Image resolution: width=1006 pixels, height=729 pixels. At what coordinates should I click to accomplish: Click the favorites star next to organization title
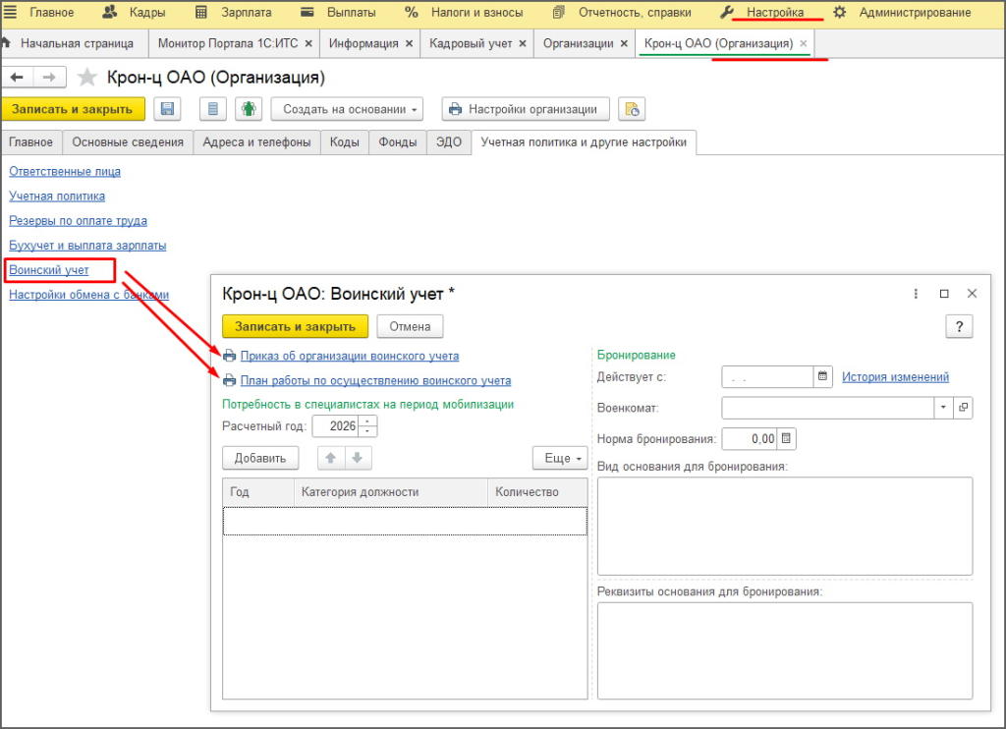click(x=87, y=78)
